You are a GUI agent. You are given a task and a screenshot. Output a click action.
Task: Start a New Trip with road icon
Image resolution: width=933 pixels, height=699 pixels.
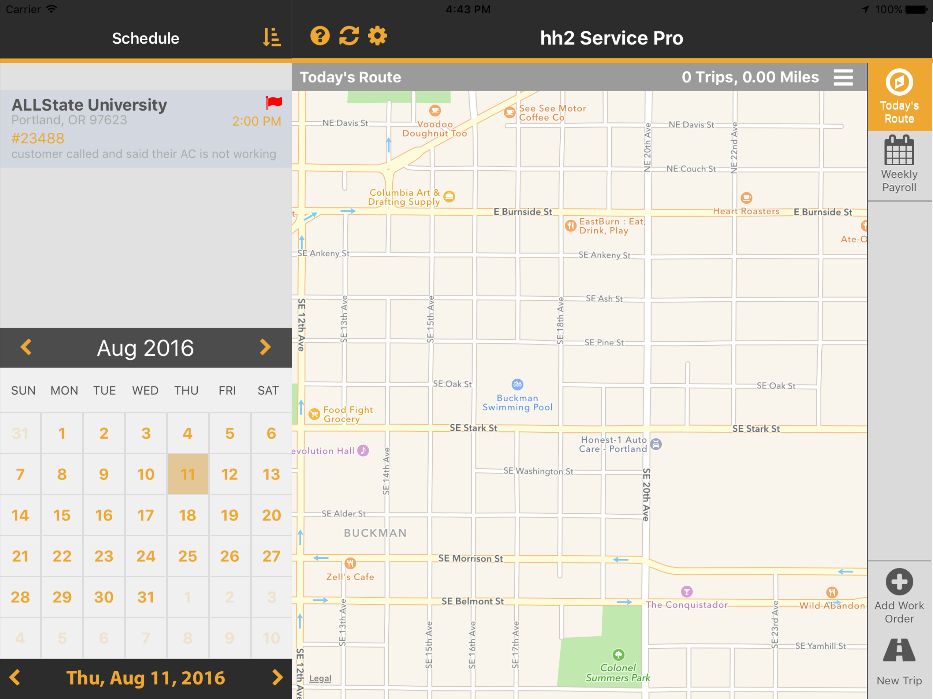899,651
